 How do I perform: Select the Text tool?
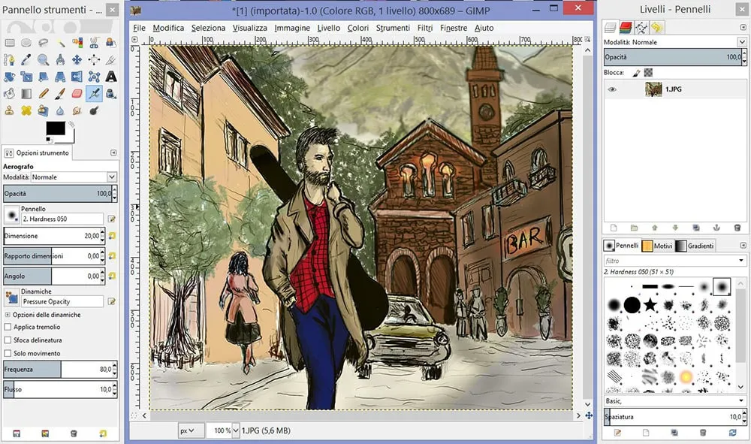coord(111,77)
